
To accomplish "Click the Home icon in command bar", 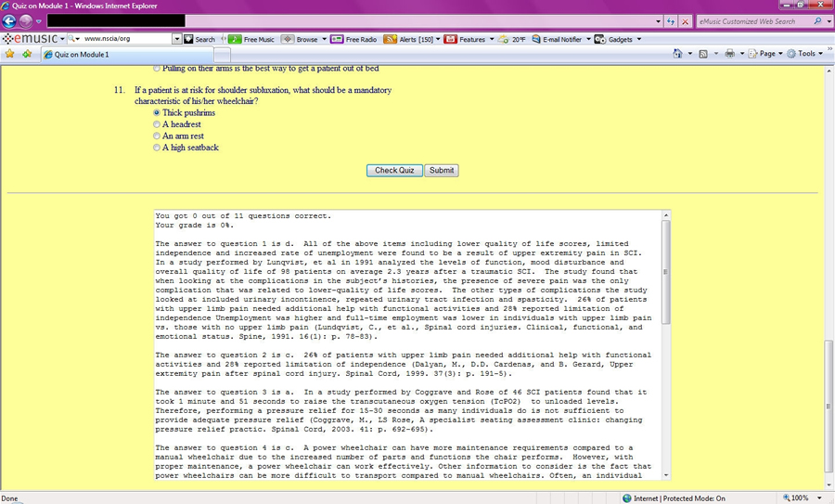I will [677, 53].
